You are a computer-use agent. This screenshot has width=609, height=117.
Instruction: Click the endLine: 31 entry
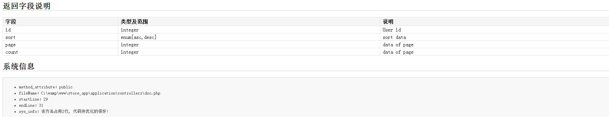pos(31,105)
